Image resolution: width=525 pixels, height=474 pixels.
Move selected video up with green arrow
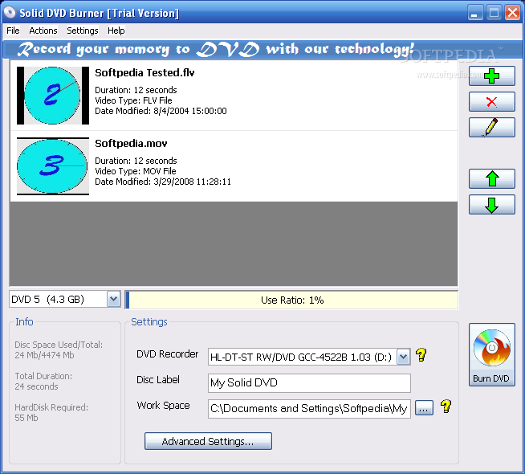tap(491, 179)
